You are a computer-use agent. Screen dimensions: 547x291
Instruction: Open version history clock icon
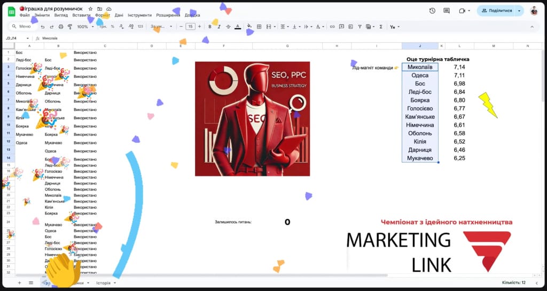click(432, 11)
